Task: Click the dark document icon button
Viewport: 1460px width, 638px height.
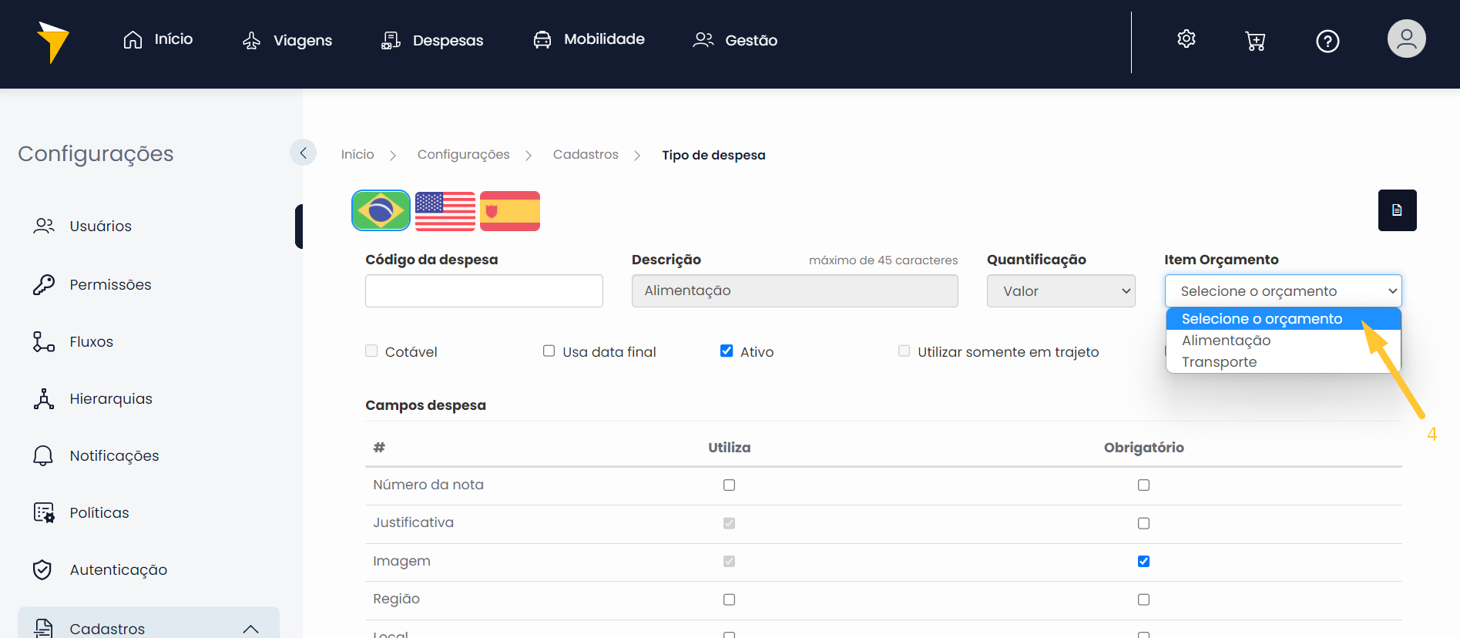Action: point(1396,210)
